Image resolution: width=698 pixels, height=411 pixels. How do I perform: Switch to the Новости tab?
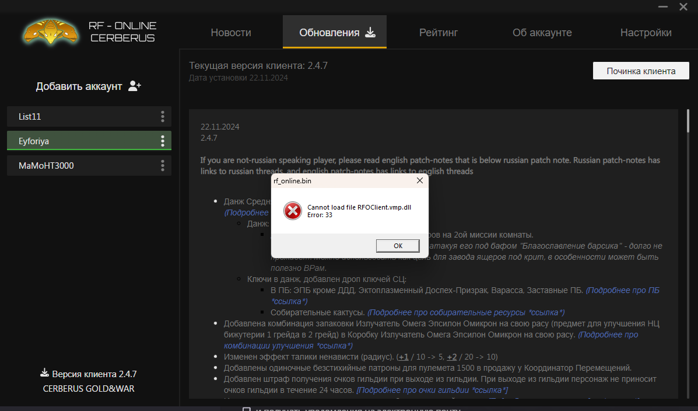[x=230, y=33]
